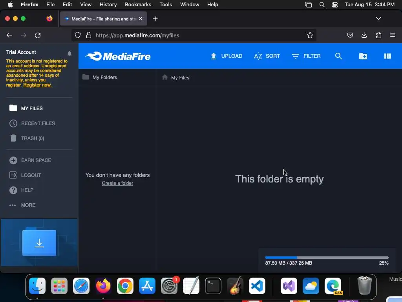Viewport: 402px width, 302px height.
Task: Click the Upload button in MediaFire header
Action: [226, 56]
